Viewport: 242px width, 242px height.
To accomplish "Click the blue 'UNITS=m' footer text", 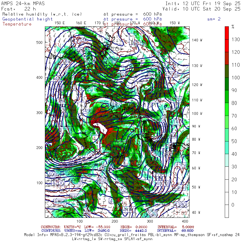I will [x=73, y=231].
